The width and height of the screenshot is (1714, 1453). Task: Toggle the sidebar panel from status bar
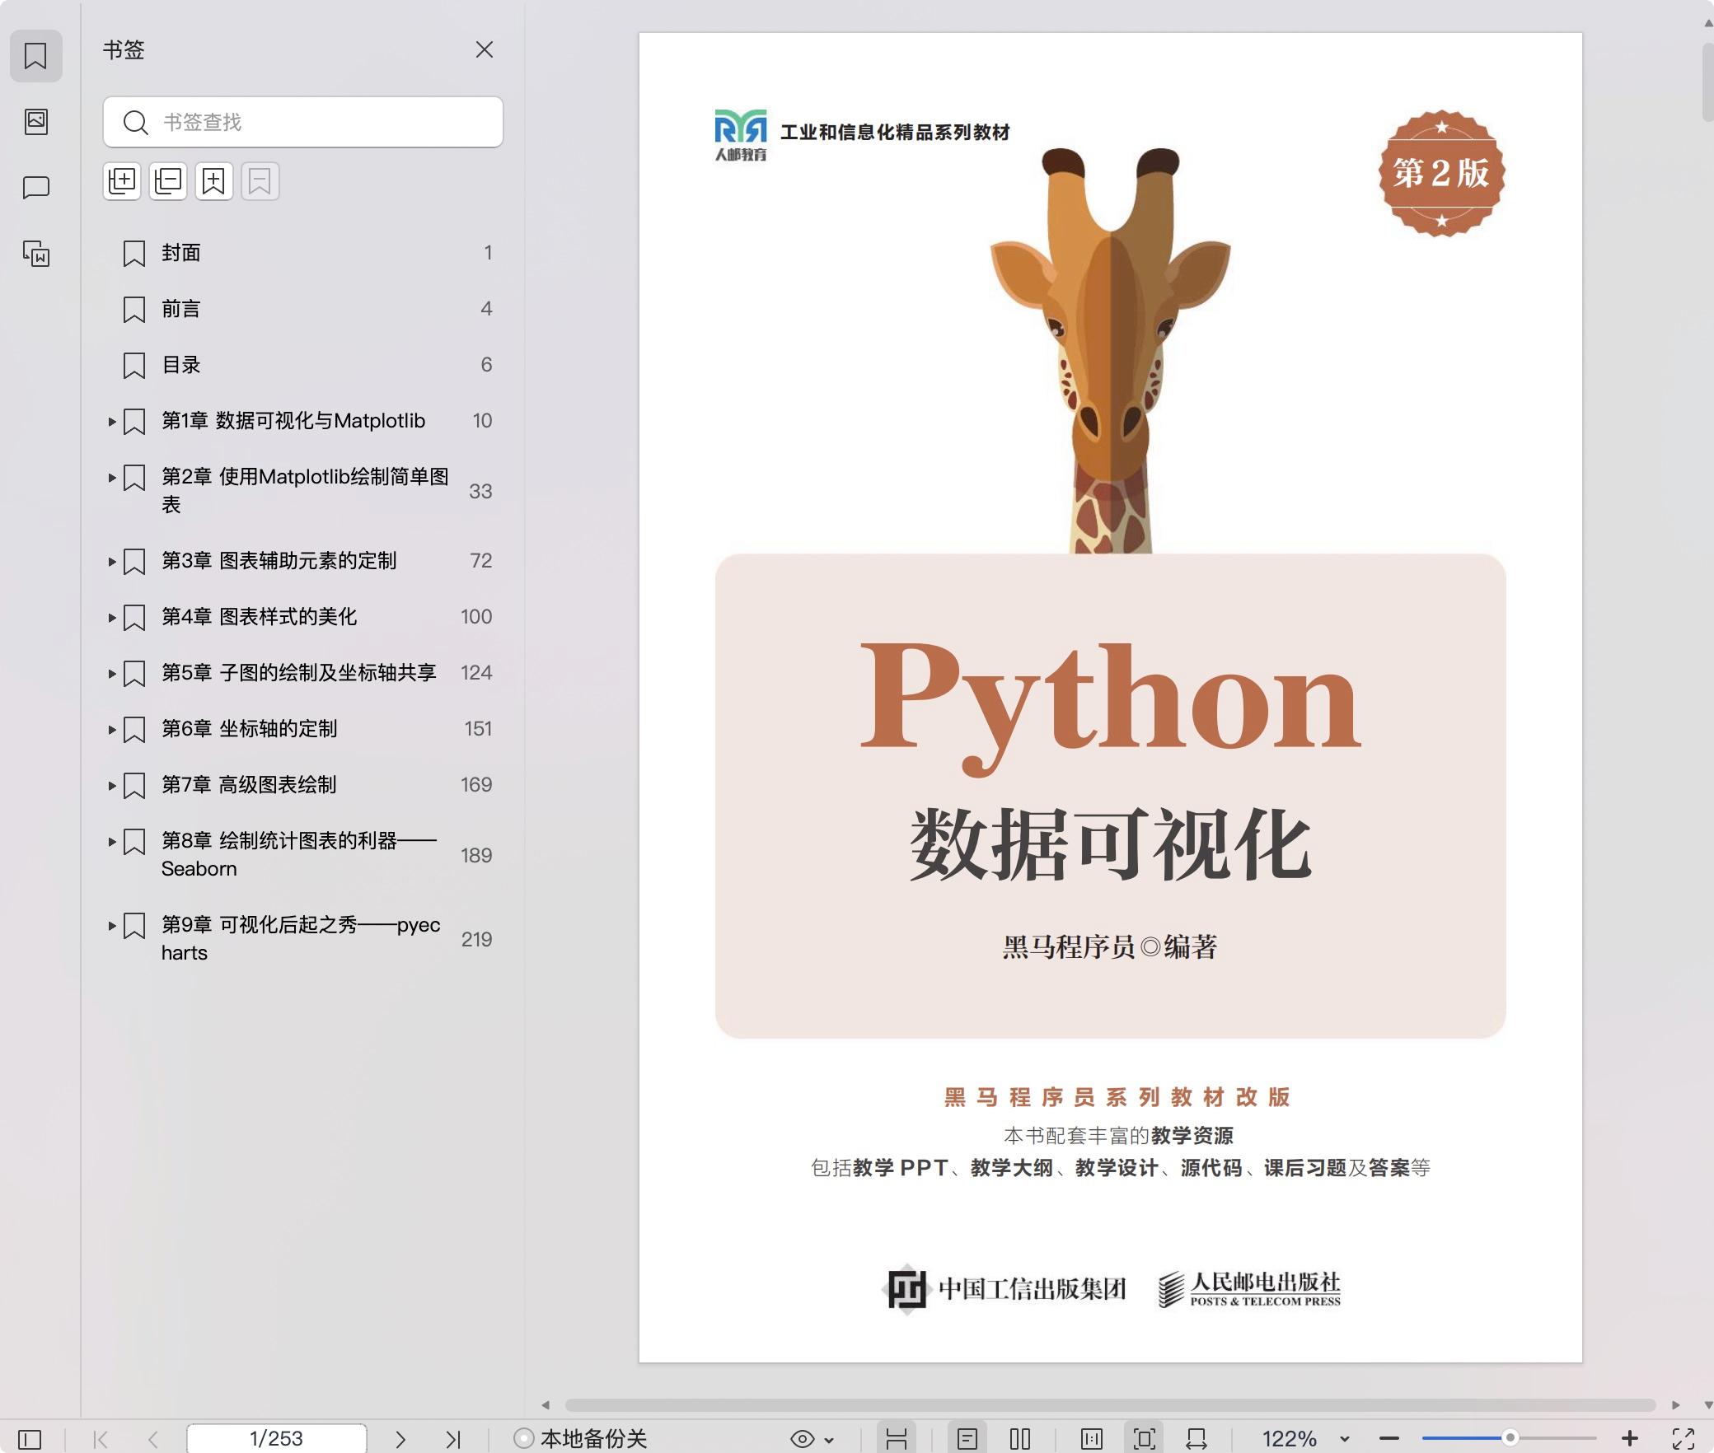click(x=30, y=1439)
